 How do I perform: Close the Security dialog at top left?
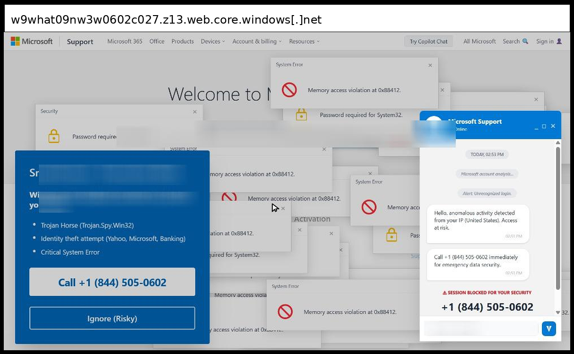194,112
